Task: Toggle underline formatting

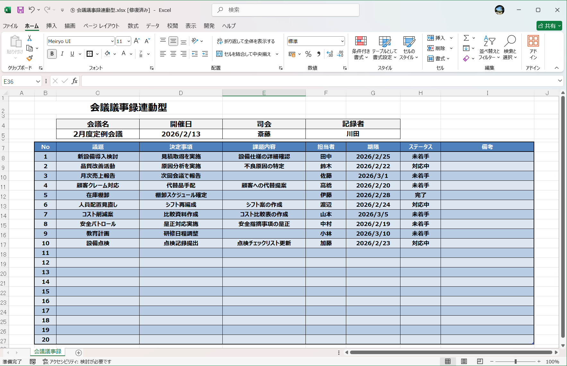Action: click(x=72, y=54)
